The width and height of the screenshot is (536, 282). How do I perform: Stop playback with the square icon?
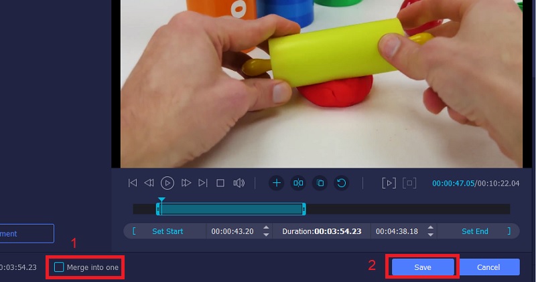click(x=220, y=182)
